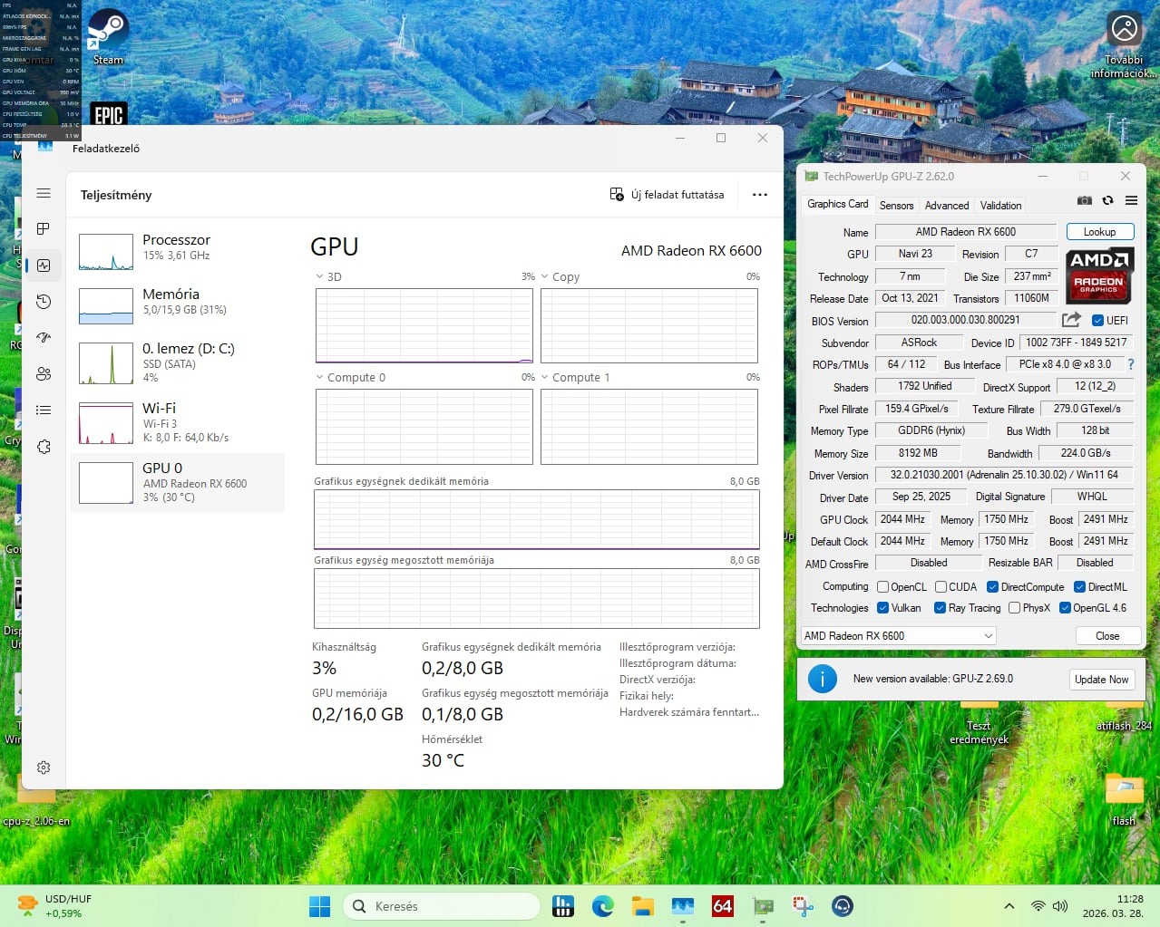Viewport: 1160px width, 927px height.
Task: Open the AIDA64 taskbar icon
Action: pos(723,905)
